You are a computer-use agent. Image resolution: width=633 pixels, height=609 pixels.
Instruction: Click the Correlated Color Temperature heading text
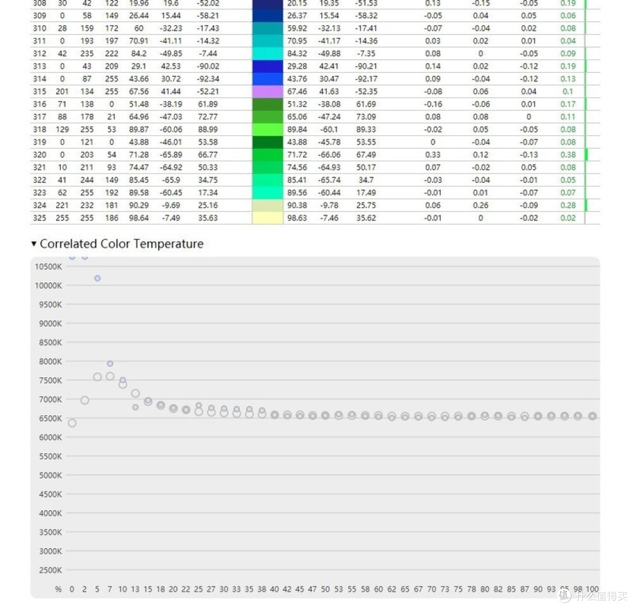(x=121, y=244)
